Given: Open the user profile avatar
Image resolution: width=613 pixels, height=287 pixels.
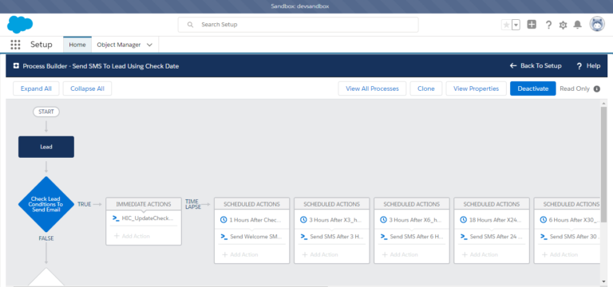Looking at the screenshot, I should [x=597, y=24].
